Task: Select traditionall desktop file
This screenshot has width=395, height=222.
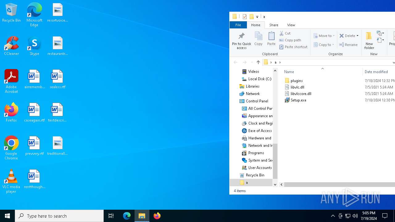Action: click(57, 146)
